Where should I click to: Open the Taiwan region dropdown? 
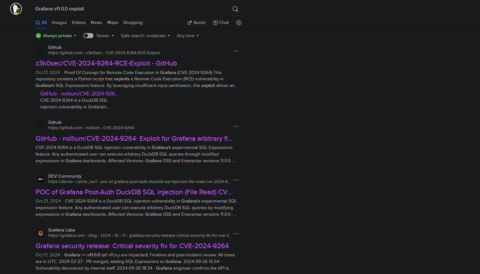[x=105, y=36]
